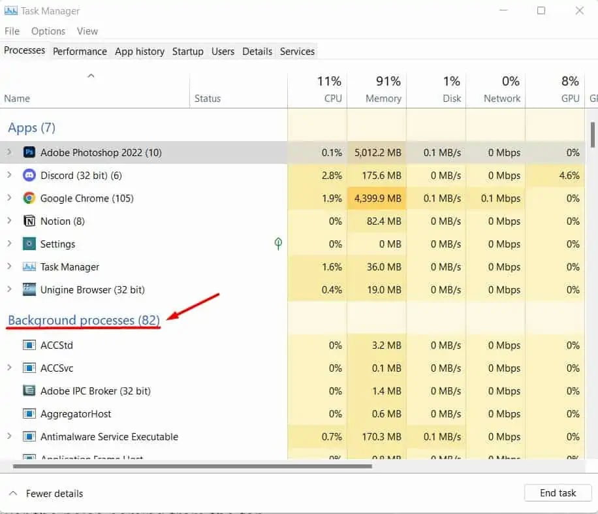Click the Google Chrome icon in list
This screenshot has height=514, width=598.
click(29, 198)
